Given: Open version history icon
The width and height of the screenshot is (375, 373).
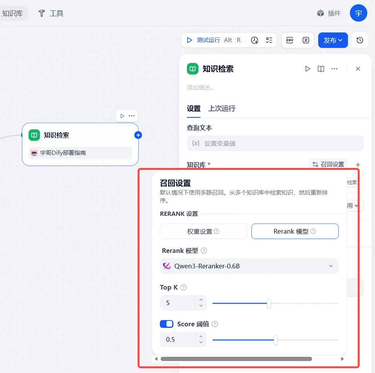Looking at the screenshot, I should [x=360, y=40].
